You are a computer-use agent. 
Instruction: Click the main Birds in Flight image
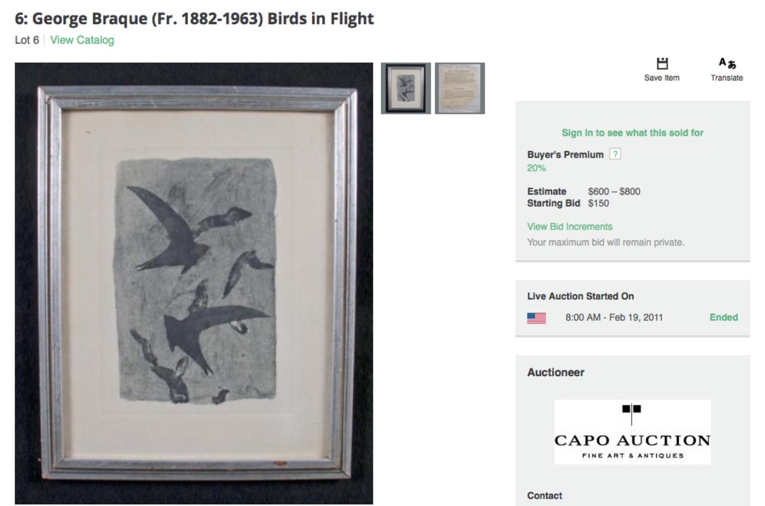point(194,283)
